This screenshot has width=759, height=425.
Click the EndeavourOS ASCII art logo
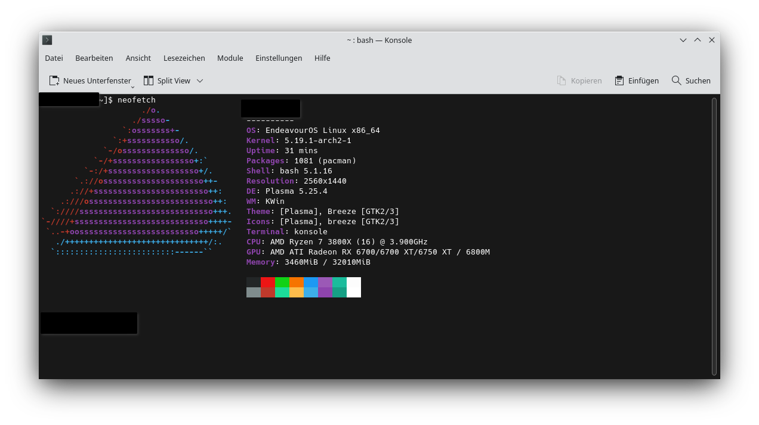(137, 181)
